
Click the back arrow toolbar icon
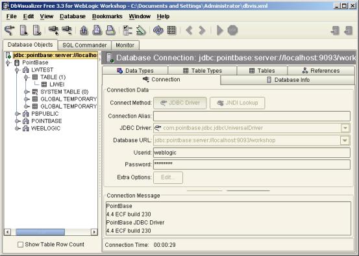click(189, 31)
